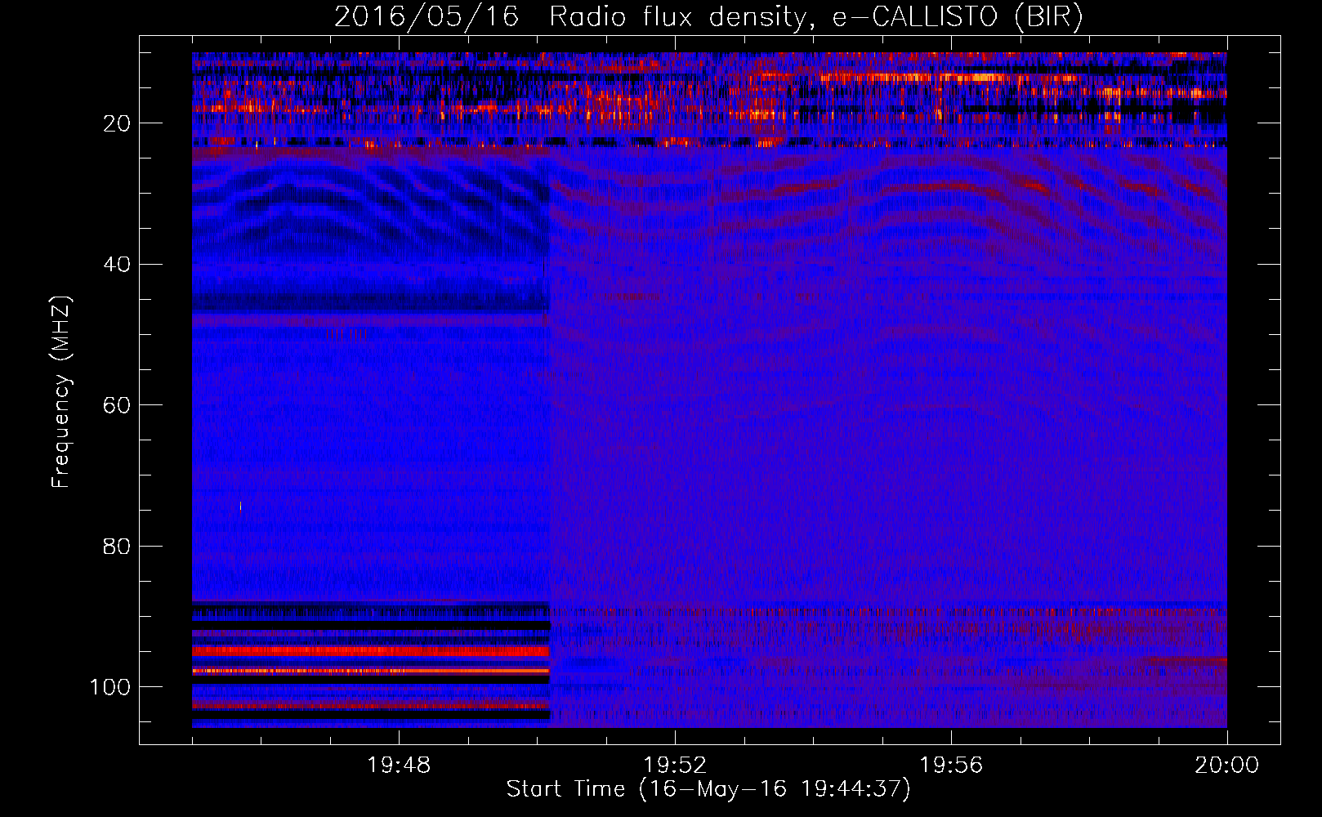
Task: Click the 19:48 time tick label
Action: [x=399, y=766]
